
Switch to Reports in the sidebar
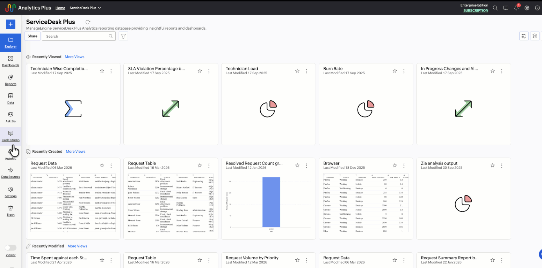(10, 80)
